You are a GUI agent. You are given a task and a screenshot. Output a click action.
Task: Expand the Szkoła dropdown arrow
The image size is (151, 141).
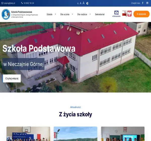(x=55, y=14)
